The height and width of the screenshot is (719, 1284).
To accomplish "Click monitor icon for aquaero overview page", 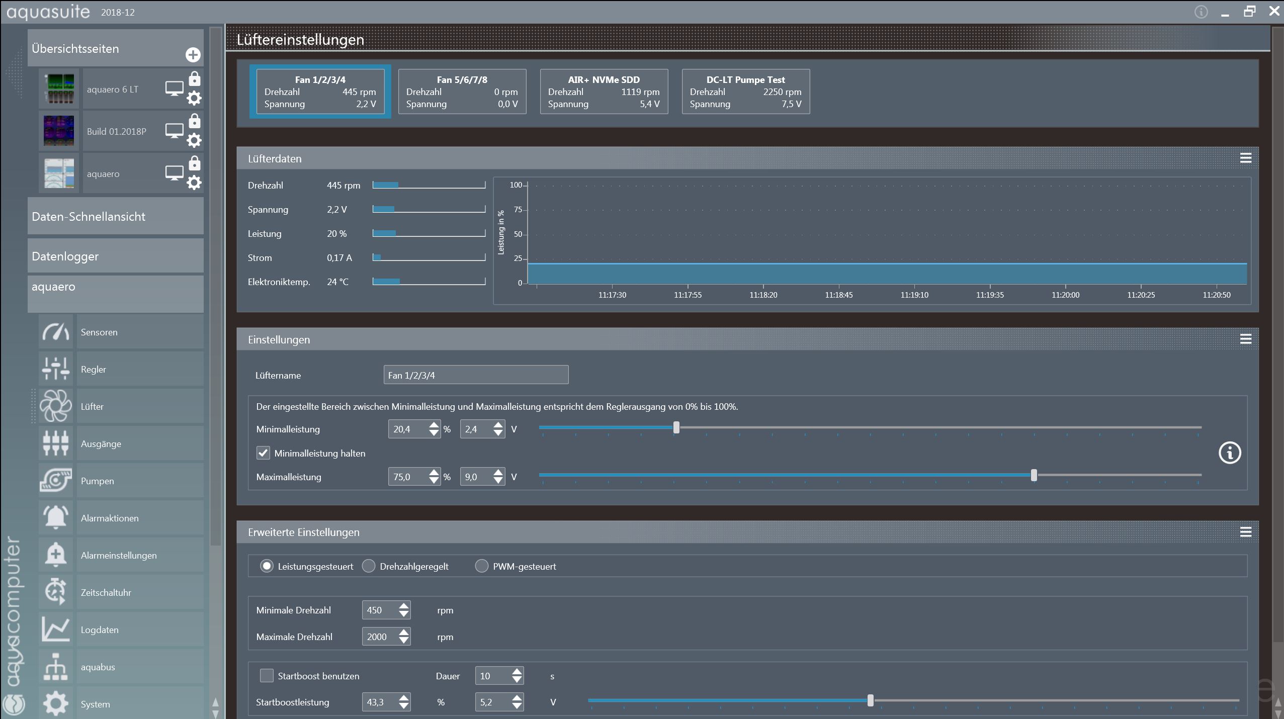I will [x=175, y=173].
